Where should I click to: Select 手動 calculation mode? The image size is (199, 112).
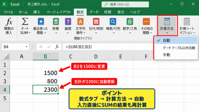176,55
